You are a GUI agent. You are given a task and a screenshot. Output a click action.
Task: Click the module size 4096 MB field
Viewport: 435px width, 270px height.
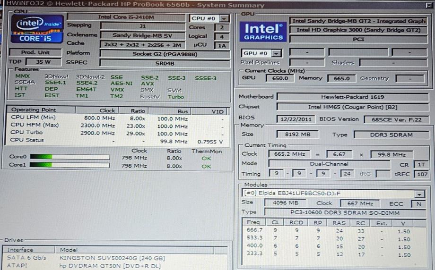pyautogui.click(x=285, y=203)
